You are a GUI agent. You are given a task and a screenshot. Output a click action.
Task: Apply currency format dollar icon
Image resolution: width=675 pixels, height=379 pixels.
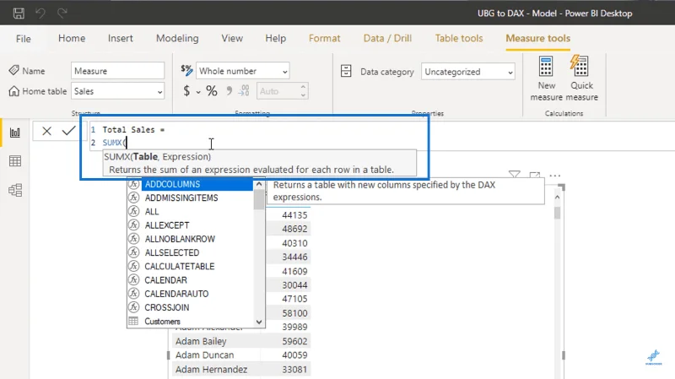186,91
